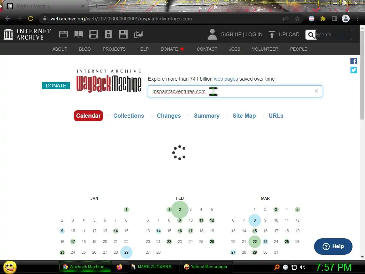365x274 pixels.
Task: Click the taskbar search magnifier icon
Action: click(x=277, y=267)
